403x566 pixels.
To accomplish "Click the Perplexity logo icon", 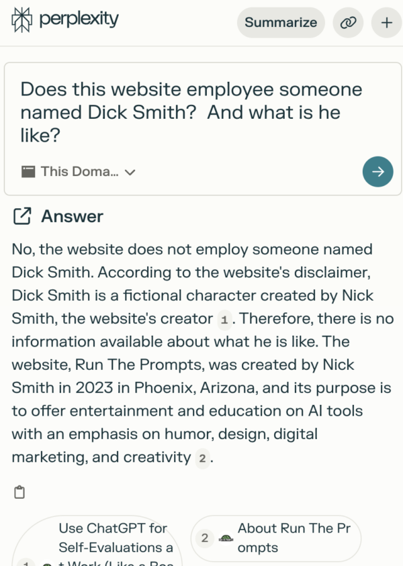I will point(22,21).
